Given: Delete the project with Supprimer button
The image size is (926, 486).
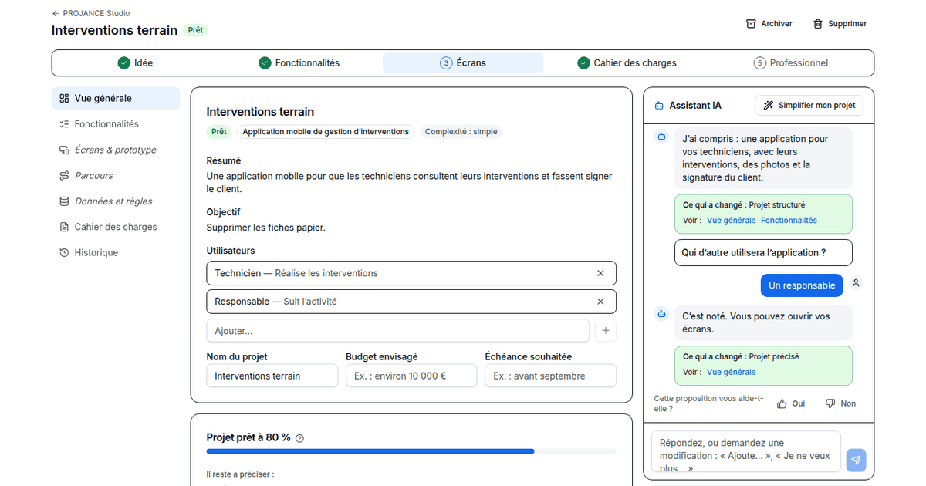Looking at the screenshot, I should pyautogui.click(x=840, y=24).
